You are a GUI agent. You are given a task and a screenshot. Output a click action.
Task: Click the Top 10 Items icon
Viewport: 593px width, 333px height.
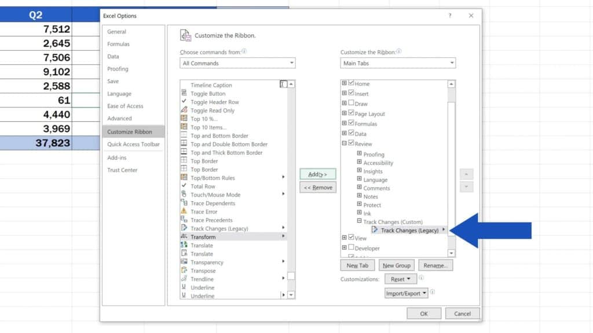point(184,127)
